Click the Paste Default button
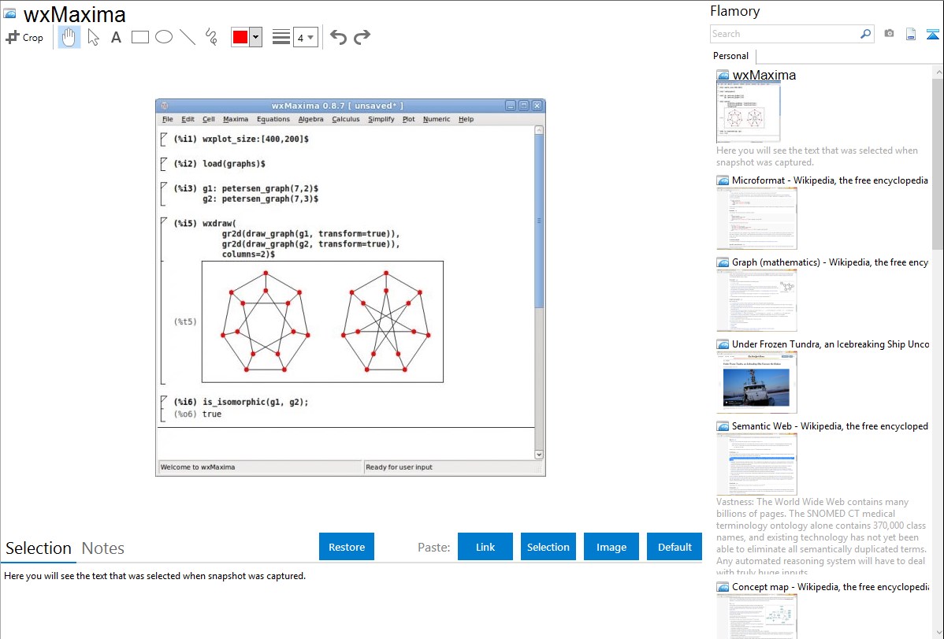Viewport: 944px width, 639px height. pyautogui.click(x=675, y=547)
